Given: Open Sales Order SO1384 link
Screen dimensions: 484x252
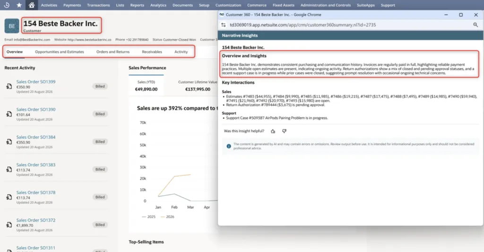Looking at the screenshot, I should coord(36,137).
